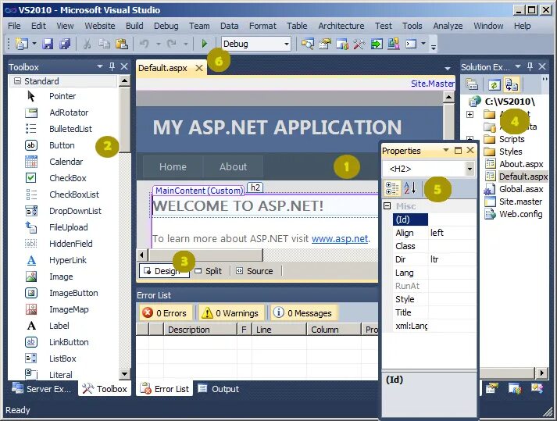Select the Calendar control in Toolbox
This screenshot has height=421, width=557.
(66, 162)
